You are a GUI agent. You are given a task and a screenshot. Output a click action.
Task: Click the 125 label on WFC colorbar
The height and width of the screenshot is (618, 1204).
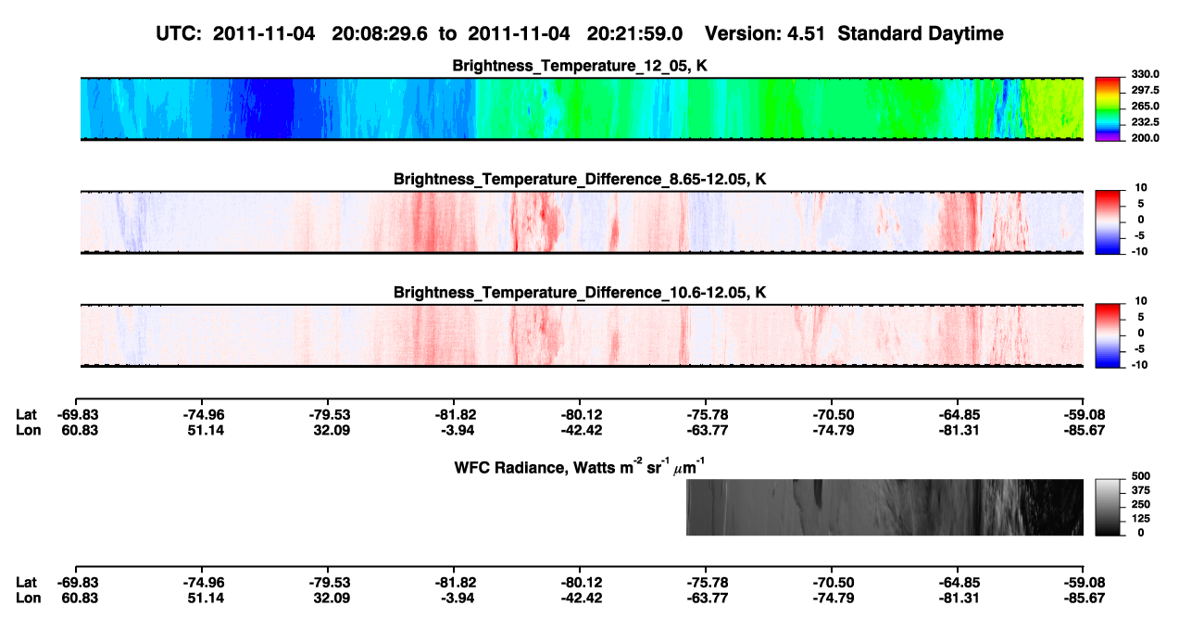[1140, 519]
